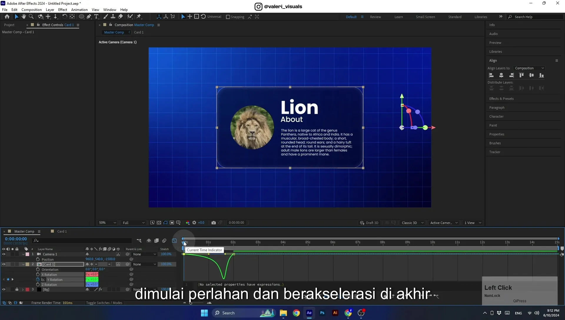This screenshot has width=565, height=320.
Task: Select the Ellipse shape tool
Action: [x=82, y=17]
